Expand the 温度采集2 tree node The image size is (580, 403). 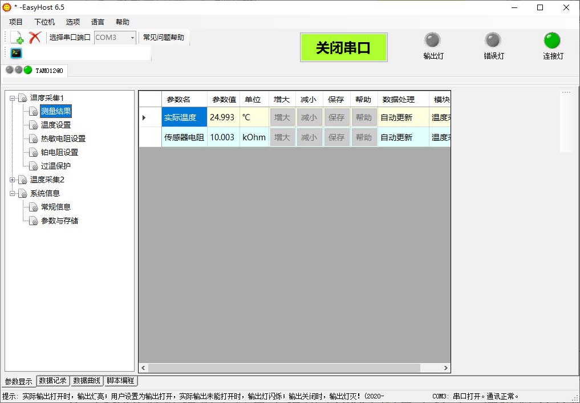click(13, 180)
